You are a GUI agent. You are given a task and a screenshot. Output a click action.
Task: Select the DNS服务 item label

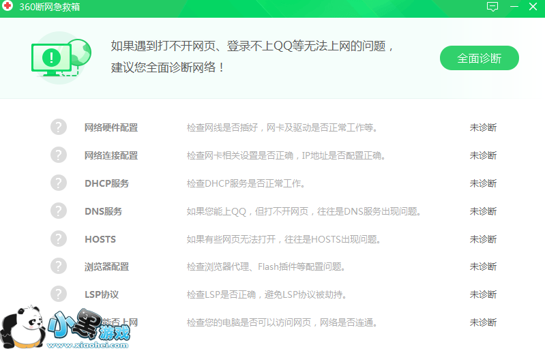[x=103, y=211]
